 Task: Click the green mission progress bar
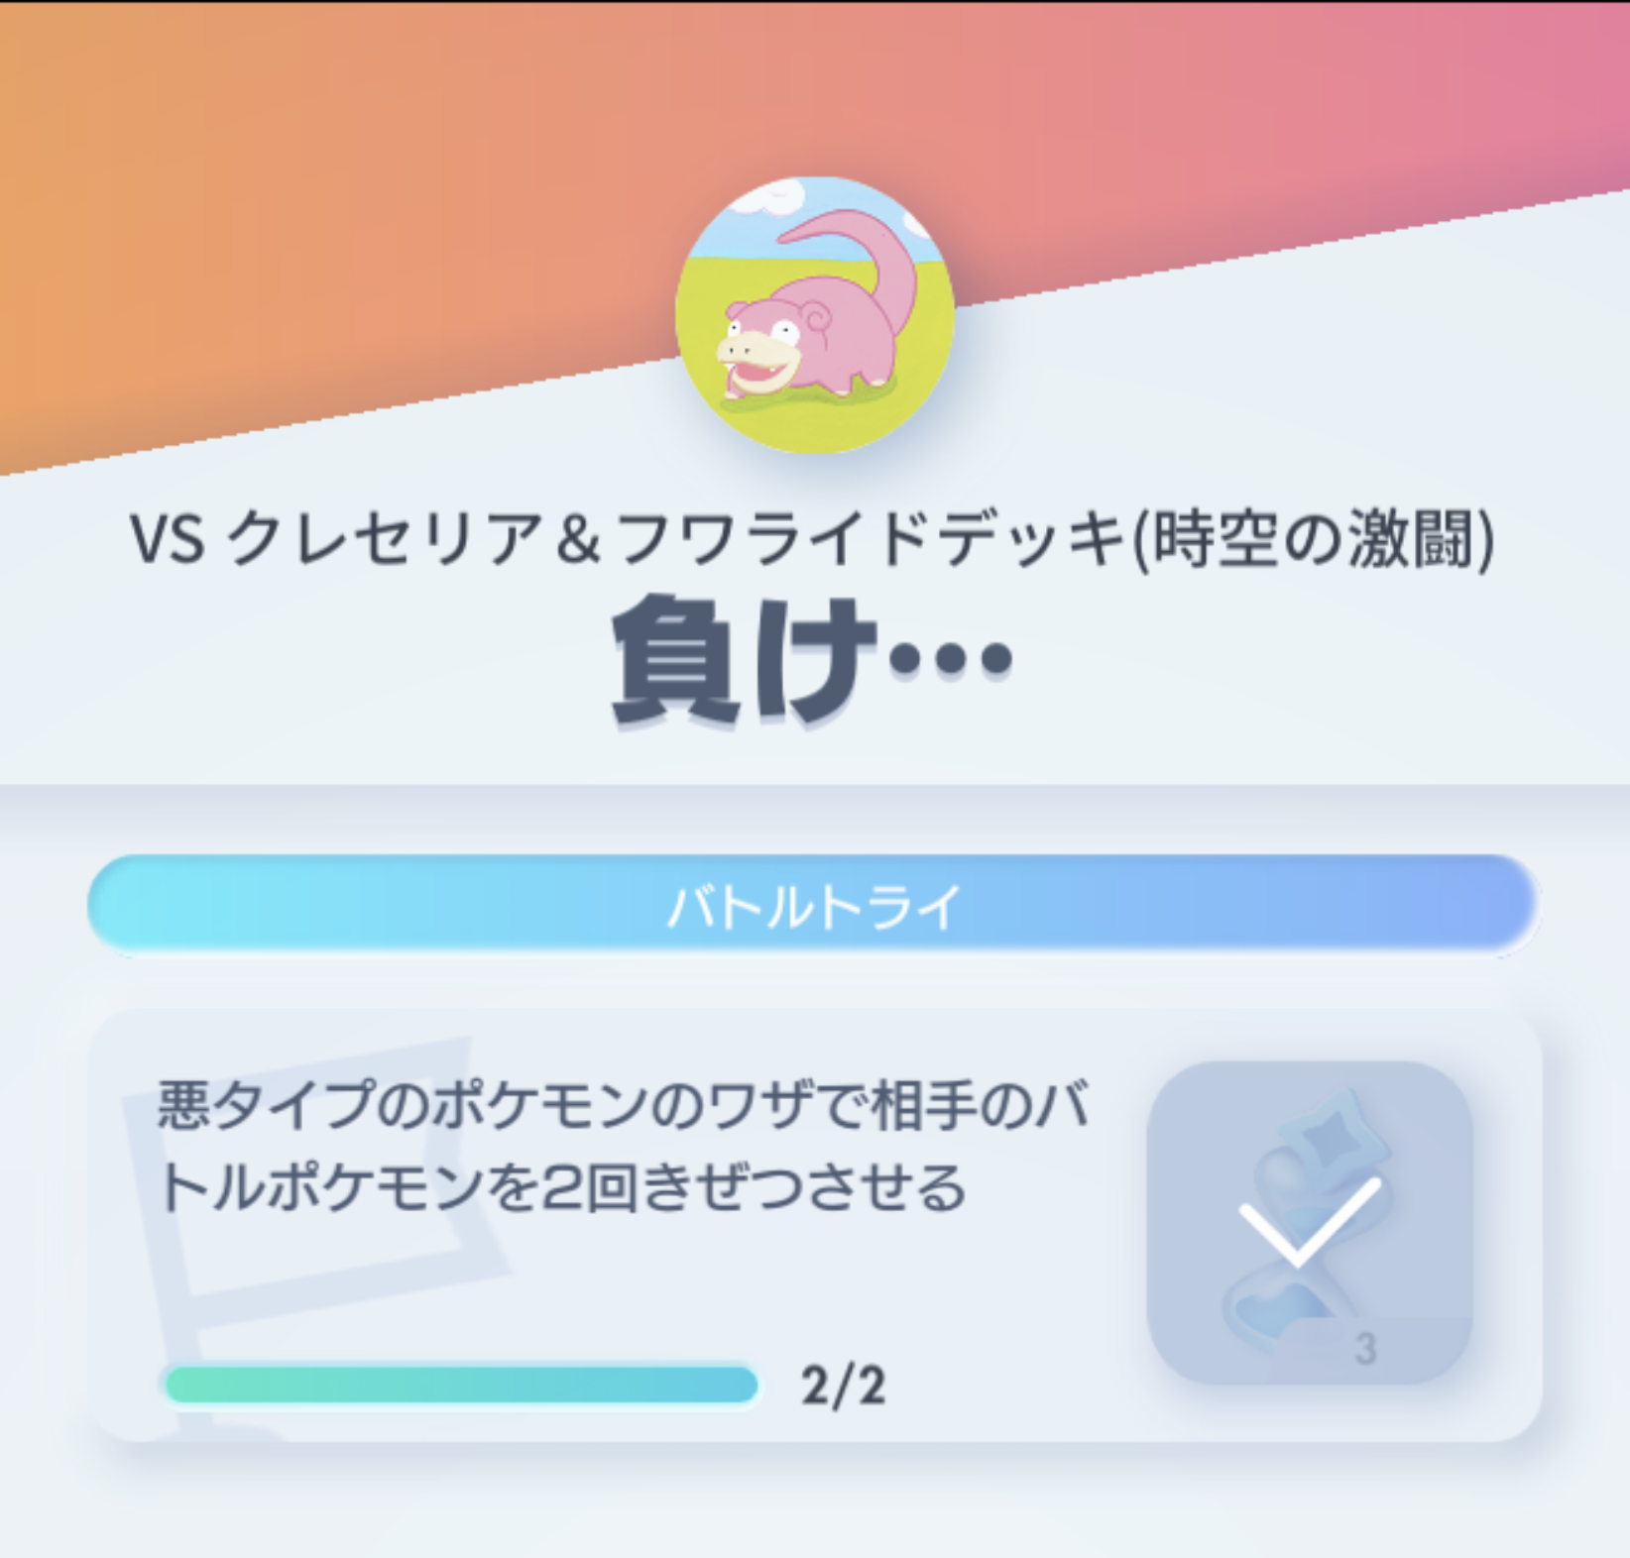461,1385
